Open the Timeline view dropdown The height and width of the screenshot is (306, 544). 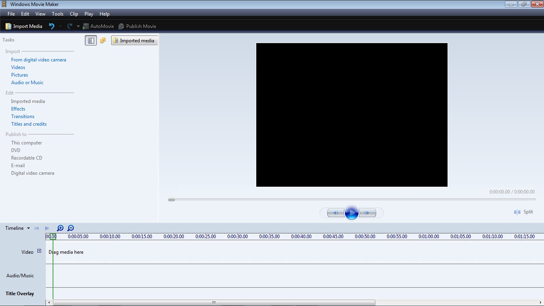18,228
